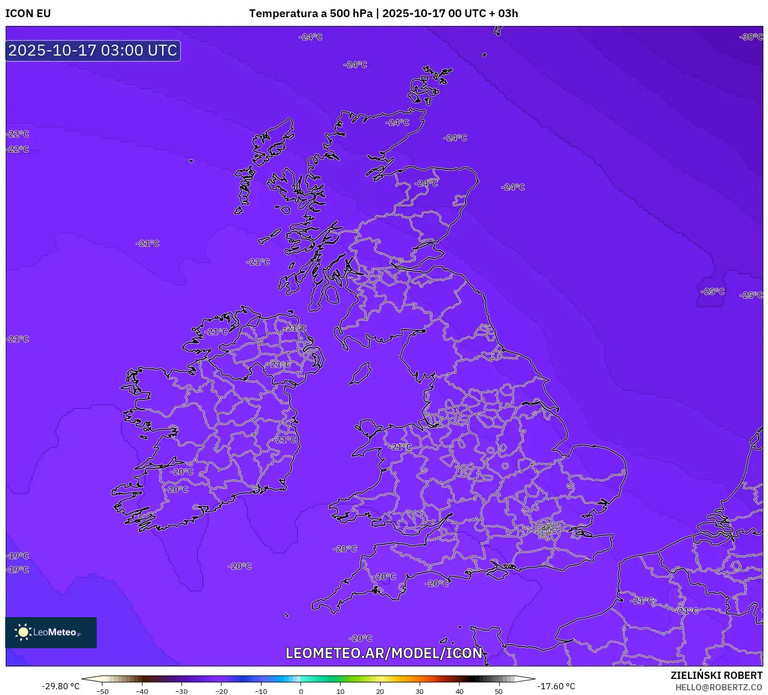Click the HELLO@ROBERTZ.CO email address
768x695 pixels.
[719, 687]
